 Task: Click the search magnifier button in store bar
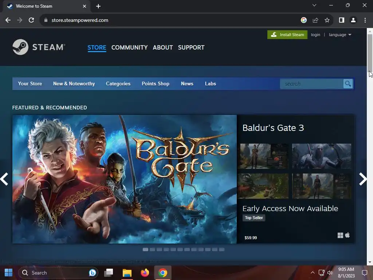(348, 84)
